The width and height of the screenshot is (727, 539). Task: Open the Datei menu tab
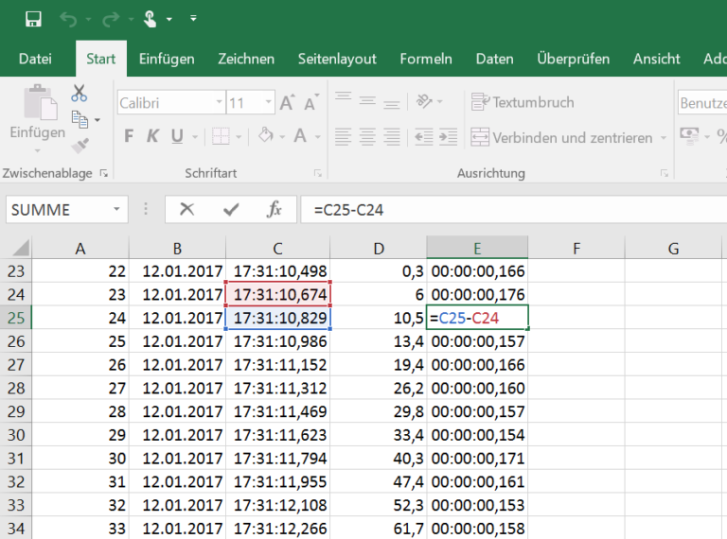(35, 59)
